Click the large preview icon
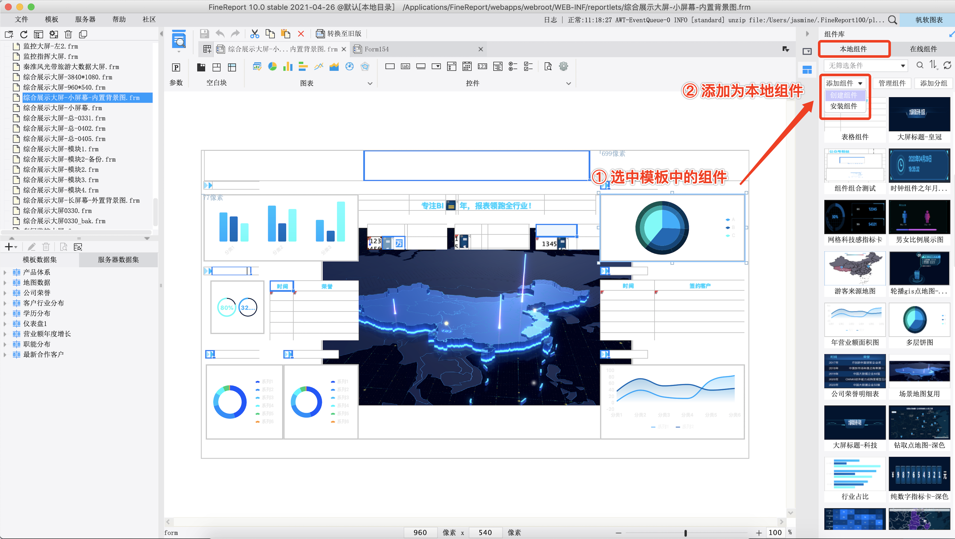955x539 pixels. pos(179,40)
